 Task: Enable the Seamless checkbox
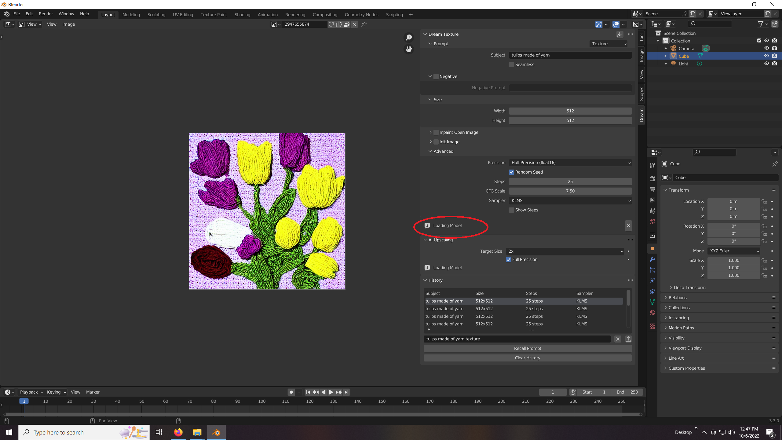511,64
